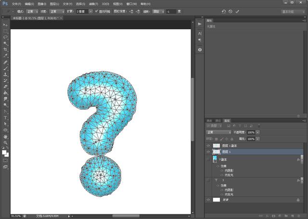Open the 不透明度 opacity slider arrow
The height and width of the screenshot is (219, 308).
[257, 132]
